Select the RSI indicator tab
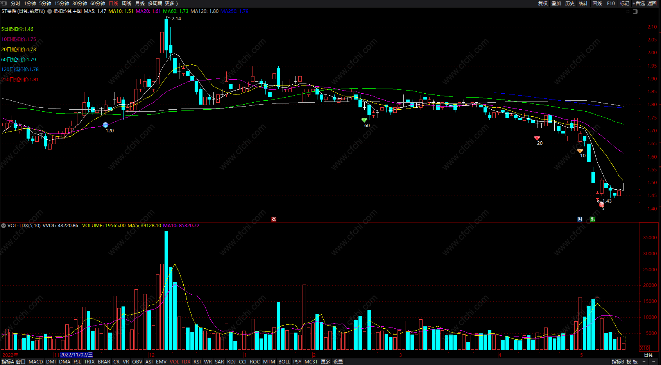 click(x=197, y=362)
